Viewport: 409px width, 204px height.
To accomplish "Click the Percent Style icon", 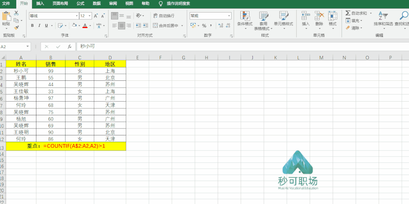I will click(x=204, y=25).
